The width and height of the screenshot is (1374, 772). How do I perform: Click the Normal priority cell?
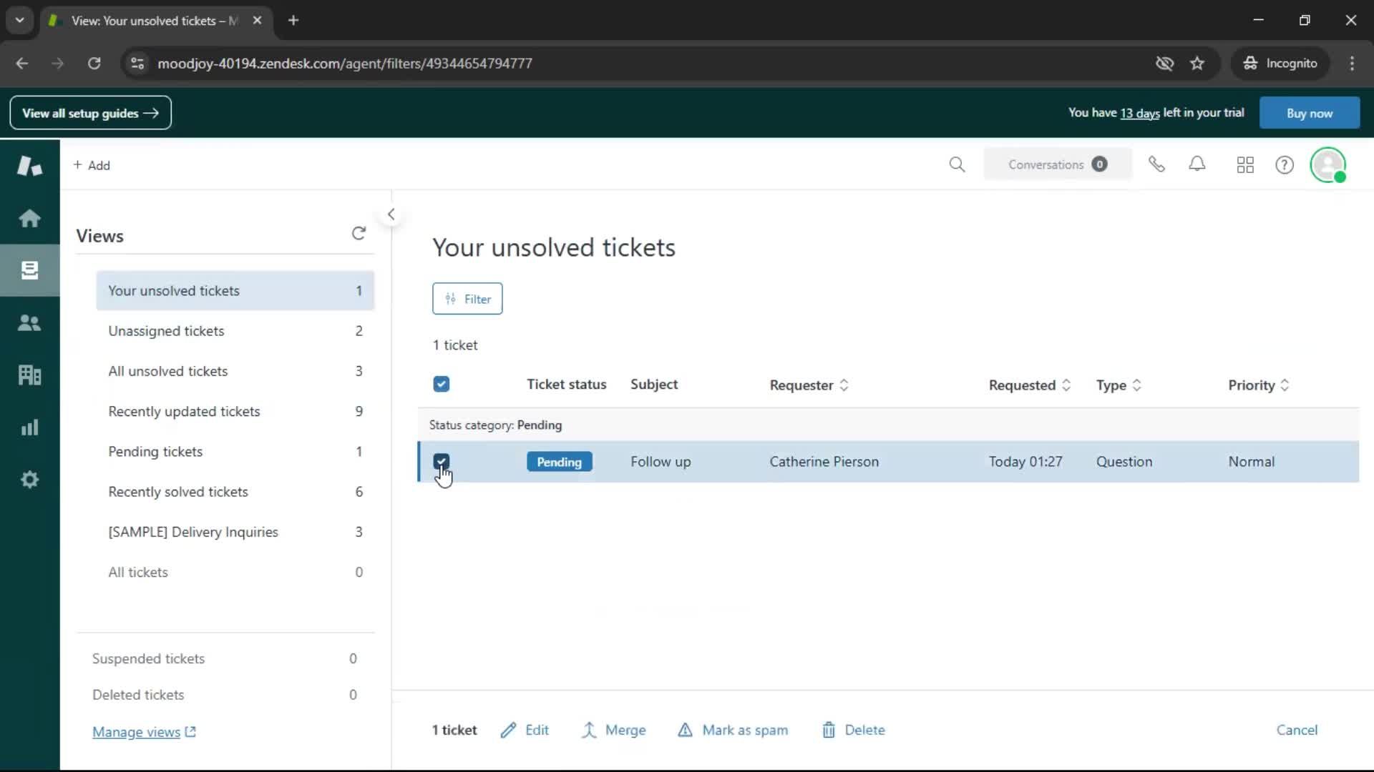coord(1251,462)
